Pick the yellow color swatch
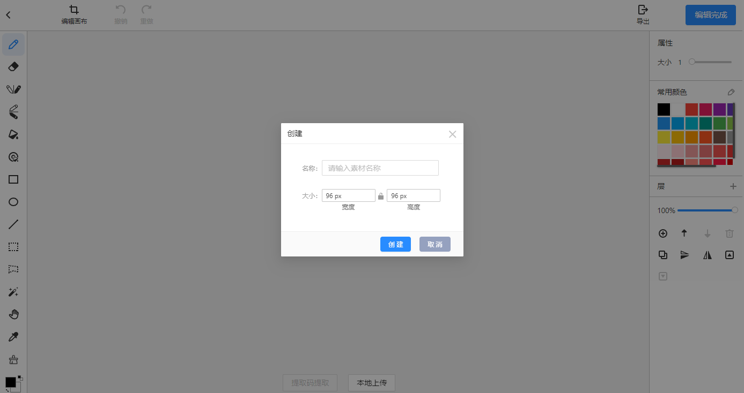The image size is (744, 393). click(x=664, y=137)
